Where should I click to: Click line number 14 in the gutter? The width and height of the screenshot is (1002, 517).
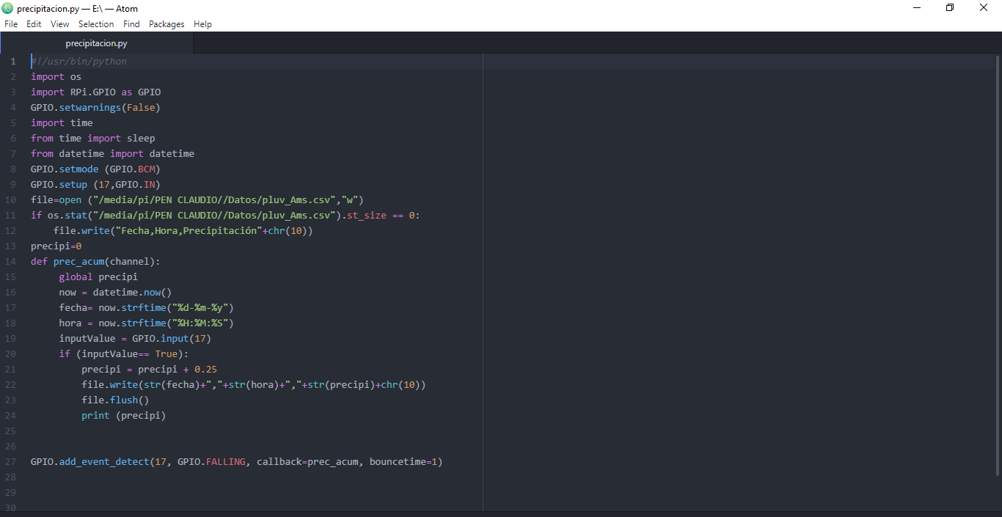pos(11,262)
